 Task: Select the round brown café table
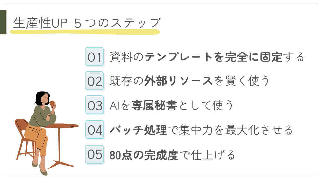coord(61,126)
